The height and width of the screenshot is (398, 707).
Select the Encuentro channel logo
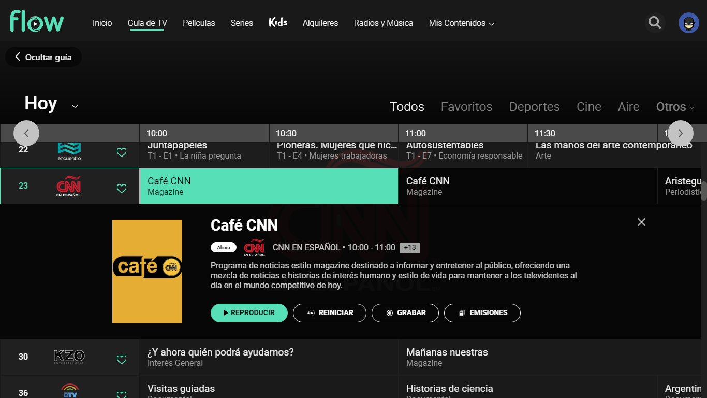coord(69,151)
